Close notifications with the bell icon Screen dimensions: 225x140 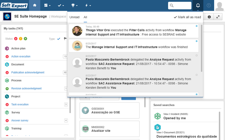[198, 6]
